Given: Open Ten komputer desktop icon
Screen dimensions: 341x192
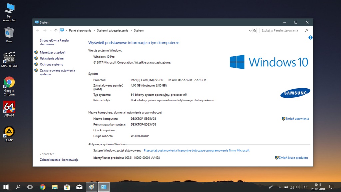Looking at the screenshot, I should [x=9, y=12].
